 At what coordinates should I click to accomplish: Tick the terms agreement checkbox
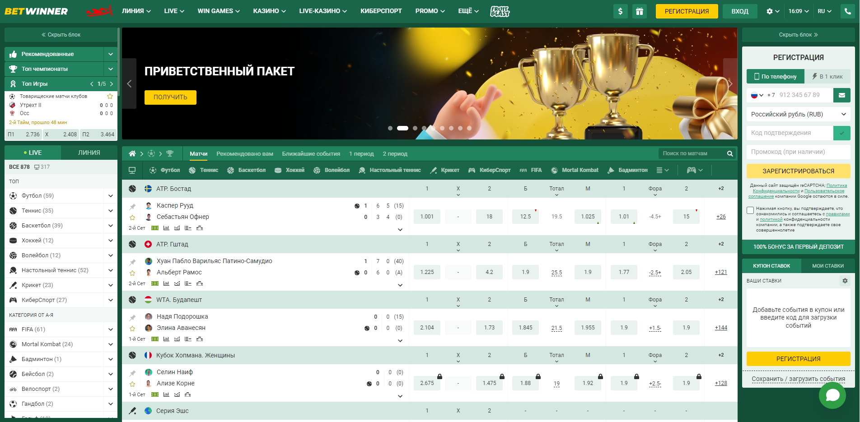pyautogui.click(x=750, y=210)
